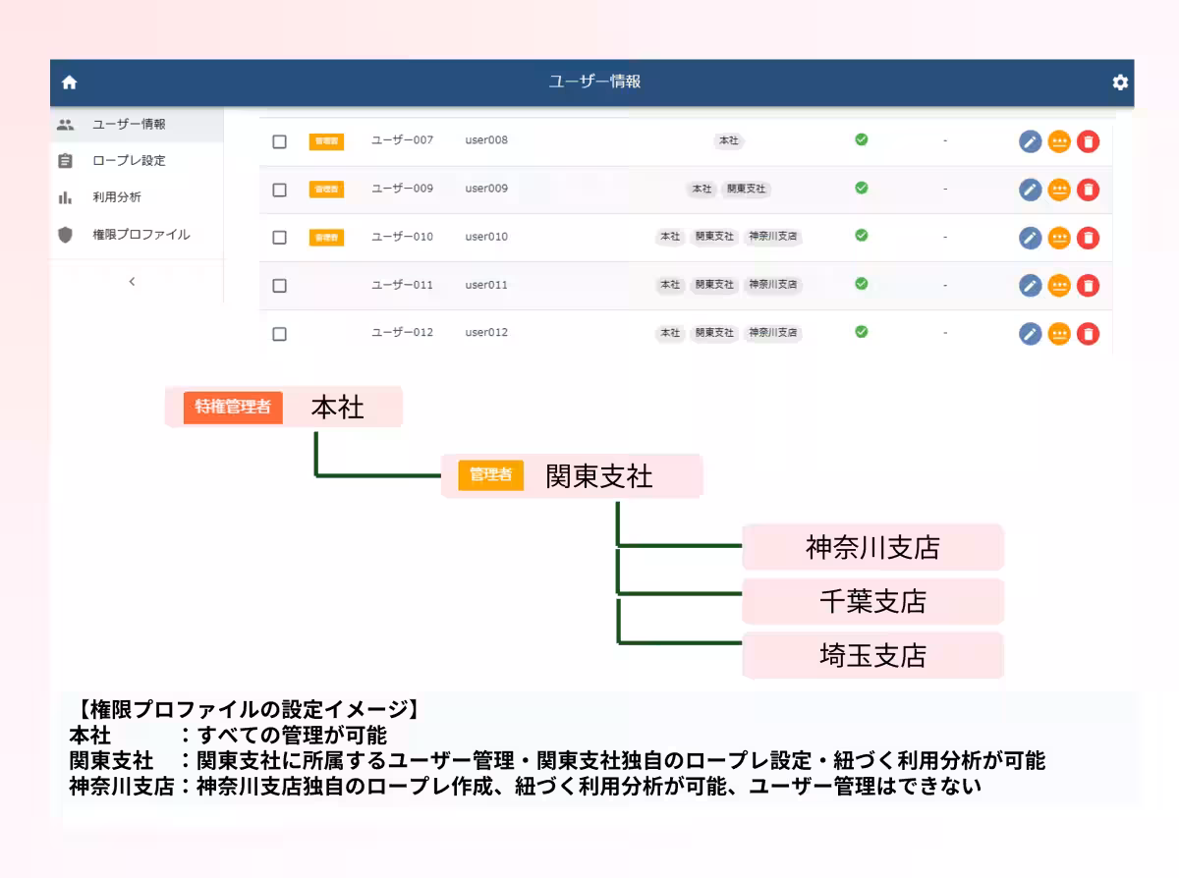This screenshot has width=1179, height=878.
Task: Check the box beside ユーザー011
Action: pyautogui.click(x=279, y=286)
